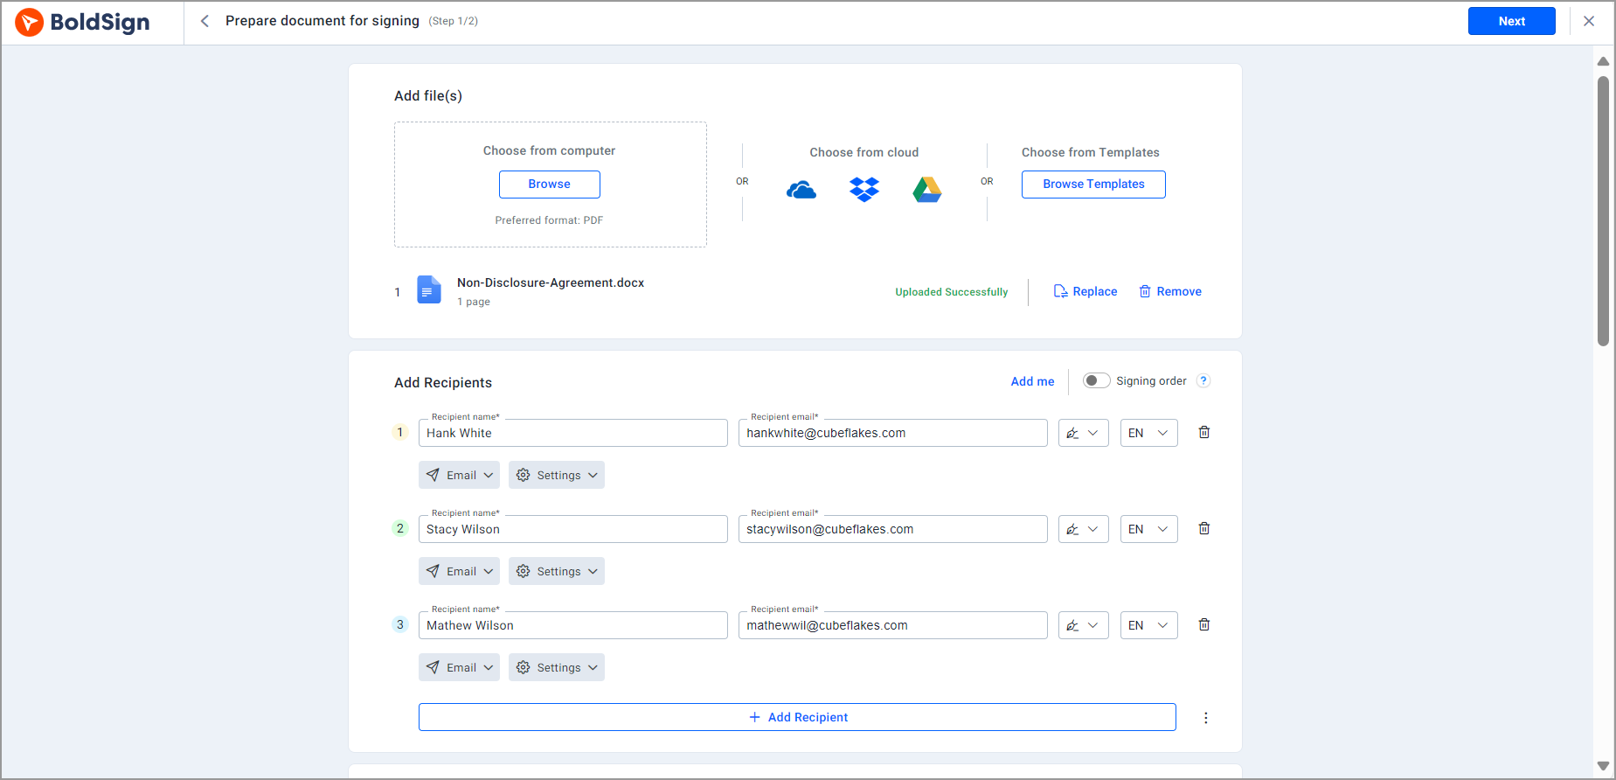Image resolution: width=1616 pixels, height=780 pixels.
Task: Select file name Non-Disclosure-Agreement.docx
Action: [551, 282]
